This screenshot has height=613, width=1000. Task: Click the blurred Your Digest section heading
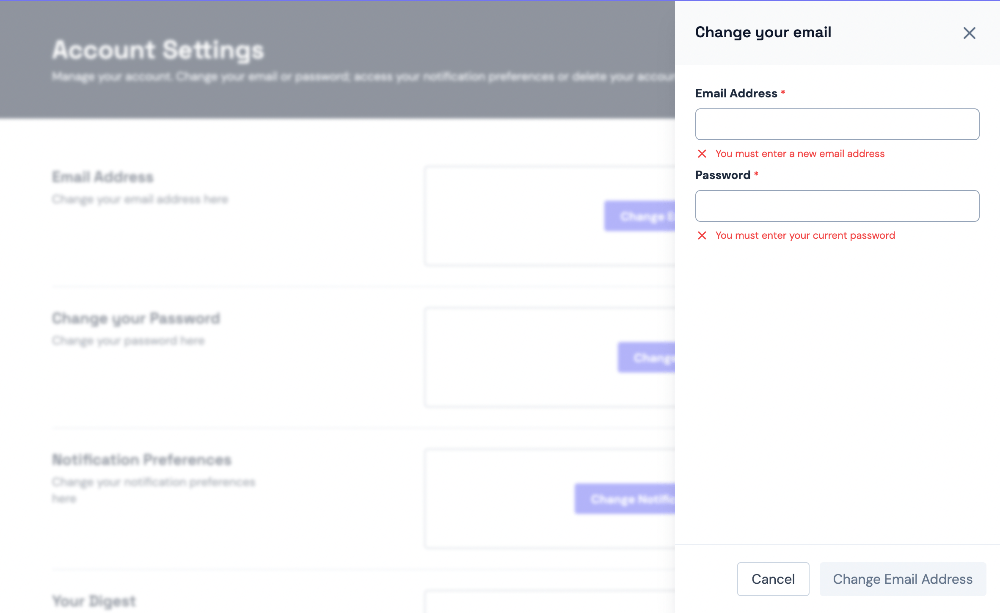94,601
